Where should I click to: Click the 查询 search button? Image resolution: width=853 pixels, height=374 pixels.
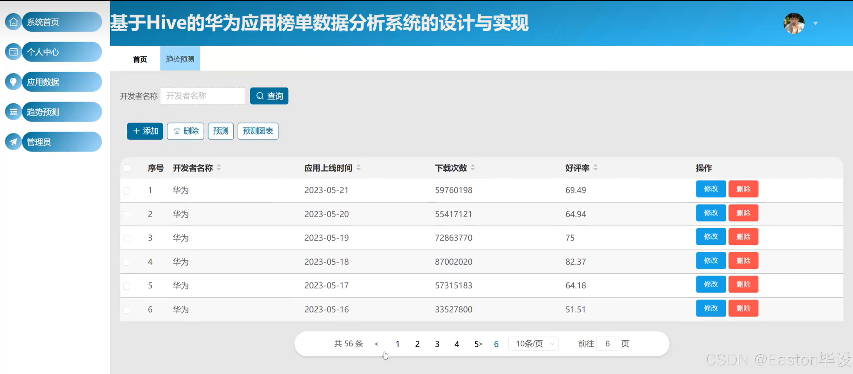pos(269,96)
